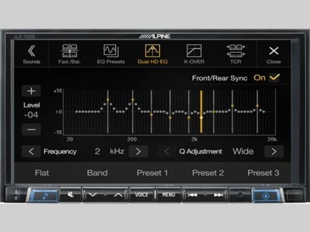The width and height of the screenshot is (310, 232).
Task: Click the On label for Front/Rear Sync
Action: point(260,78)
